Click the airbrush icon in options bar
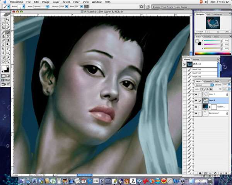Screen dimensions: 232x185 pyautogui.click(x=86, y=7)
